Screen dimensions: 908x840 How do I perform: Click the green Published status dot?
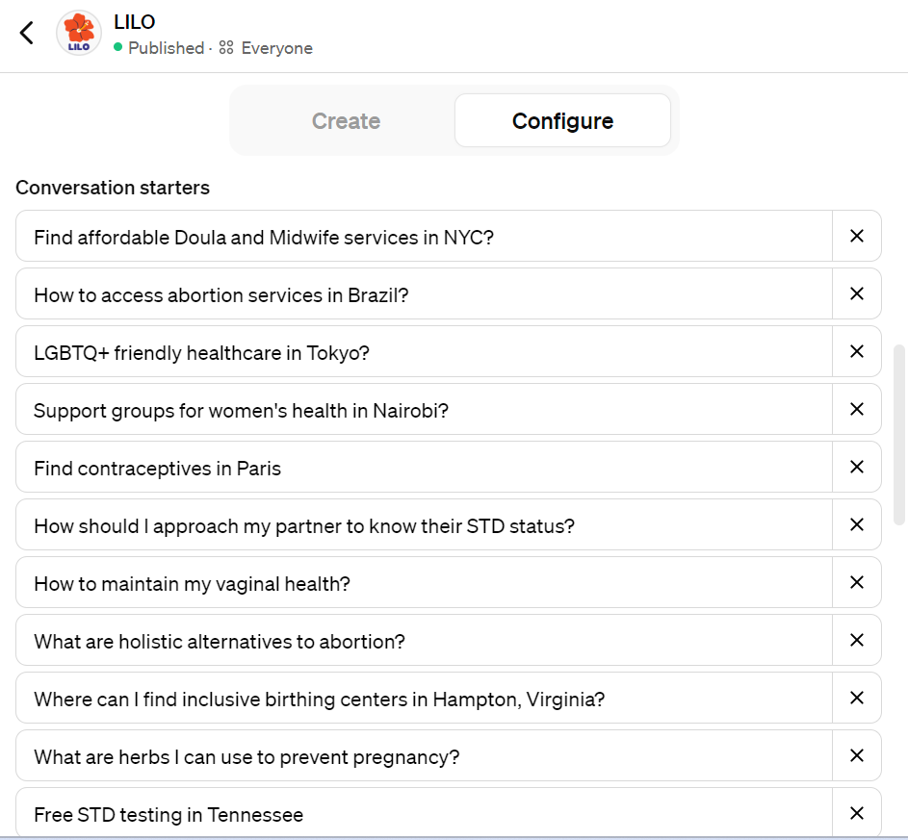119,47
